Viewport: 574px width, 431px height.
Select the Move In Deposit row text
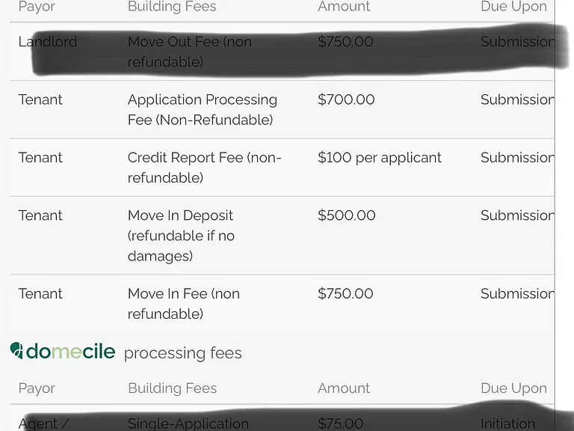pyautogui.click(x=181, y=236)
